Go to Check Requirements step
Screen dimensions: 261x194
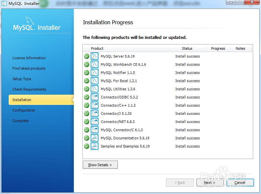(29, 89)
